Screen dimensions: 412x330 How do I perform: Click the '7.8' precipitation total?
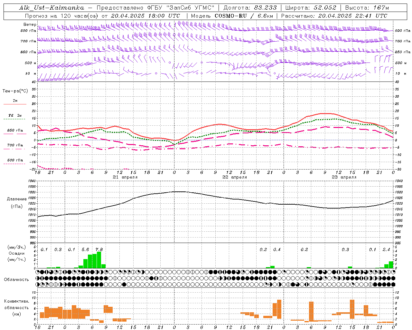[x=99, y=250]
